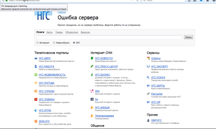This screenshot has width=216, height=129.
Task: Click the colored bars icon beside Опросы
Action: pyautogui.click(x=148, y=58)
